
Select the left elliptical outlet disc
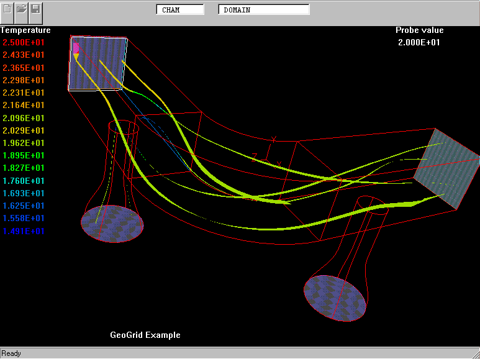(x=112, y=224)
